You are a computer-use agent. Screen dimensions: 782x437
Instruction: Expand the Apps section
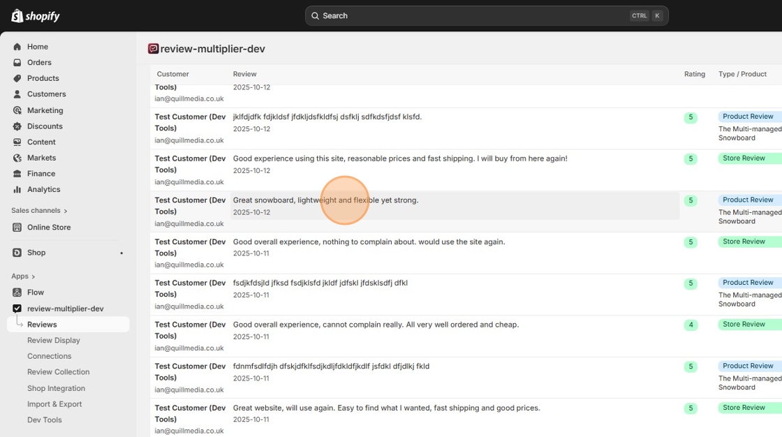pyautogui.click(x=23, y=276)
